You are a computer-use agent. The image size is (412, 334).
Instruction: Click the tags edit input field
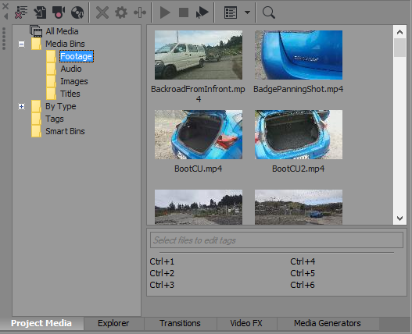point(277,240)
